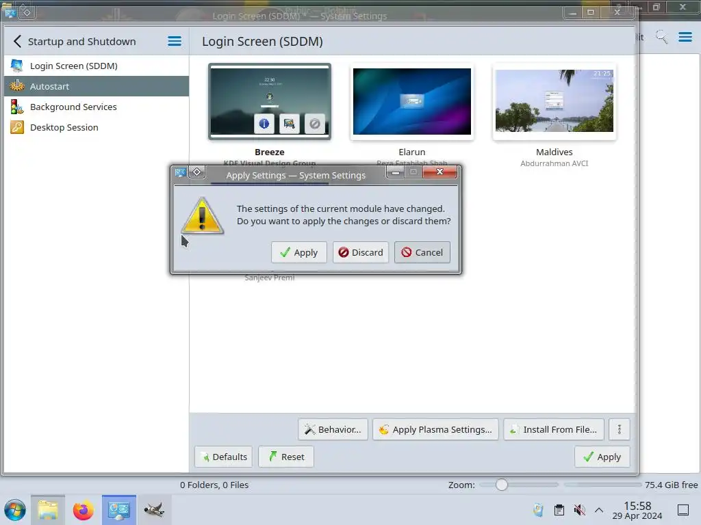
Task: Click the 75.4 GiB free space indicator
Action: pyautogui.click(x=671, y=485)
